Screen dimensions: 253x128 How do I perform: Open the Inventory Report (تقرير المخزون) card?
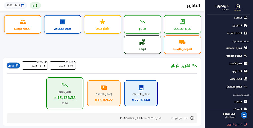62,24
